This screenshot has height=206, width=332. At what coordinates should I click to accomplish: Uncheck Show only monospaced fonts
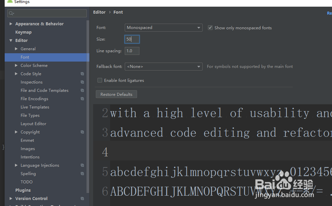coord(210,28)
